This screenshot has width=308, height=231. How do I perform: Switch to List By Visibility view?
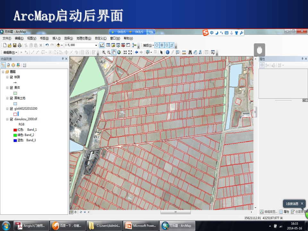[x=13, y=65]
